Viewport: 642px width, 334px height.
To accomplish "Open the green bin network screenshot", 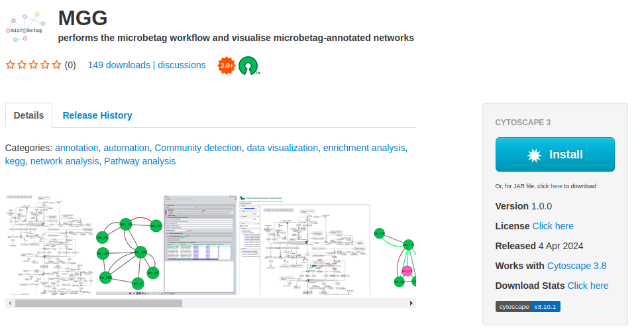I will tap(129, 254).
